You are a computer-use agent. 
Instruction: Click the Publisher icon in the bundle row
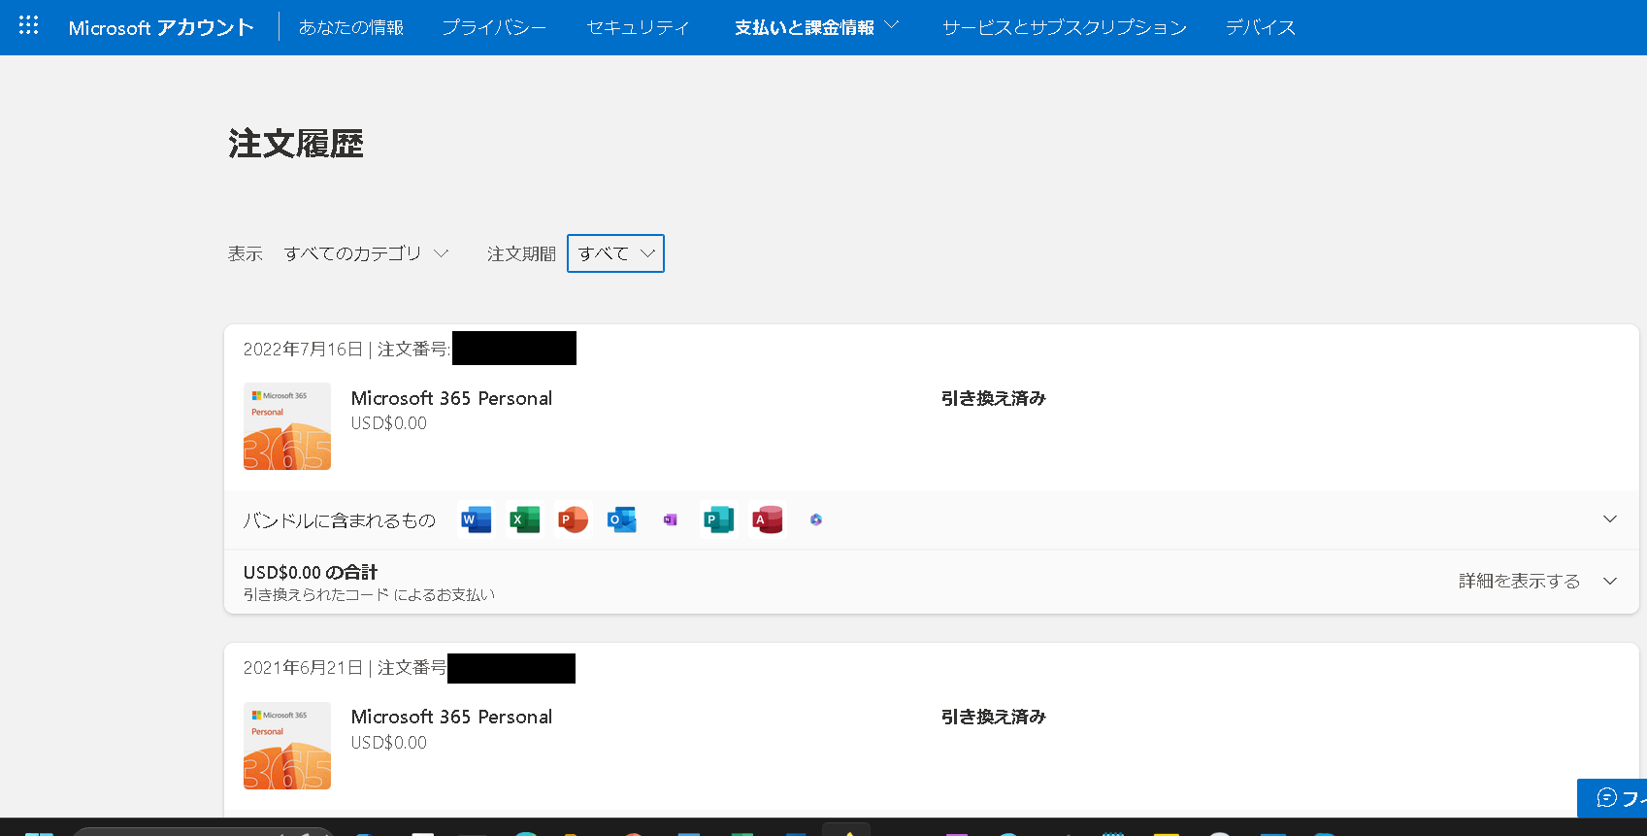718,519
